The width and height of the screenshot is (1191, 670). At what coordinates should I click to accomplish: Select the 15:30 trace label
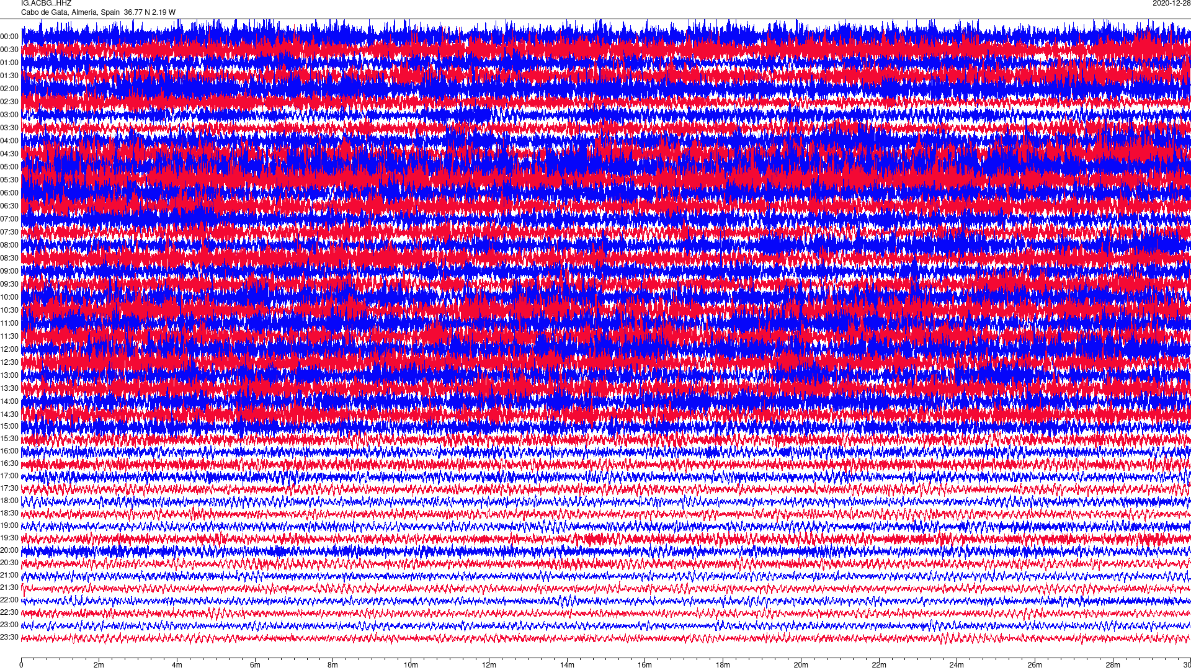click(9, 439)
